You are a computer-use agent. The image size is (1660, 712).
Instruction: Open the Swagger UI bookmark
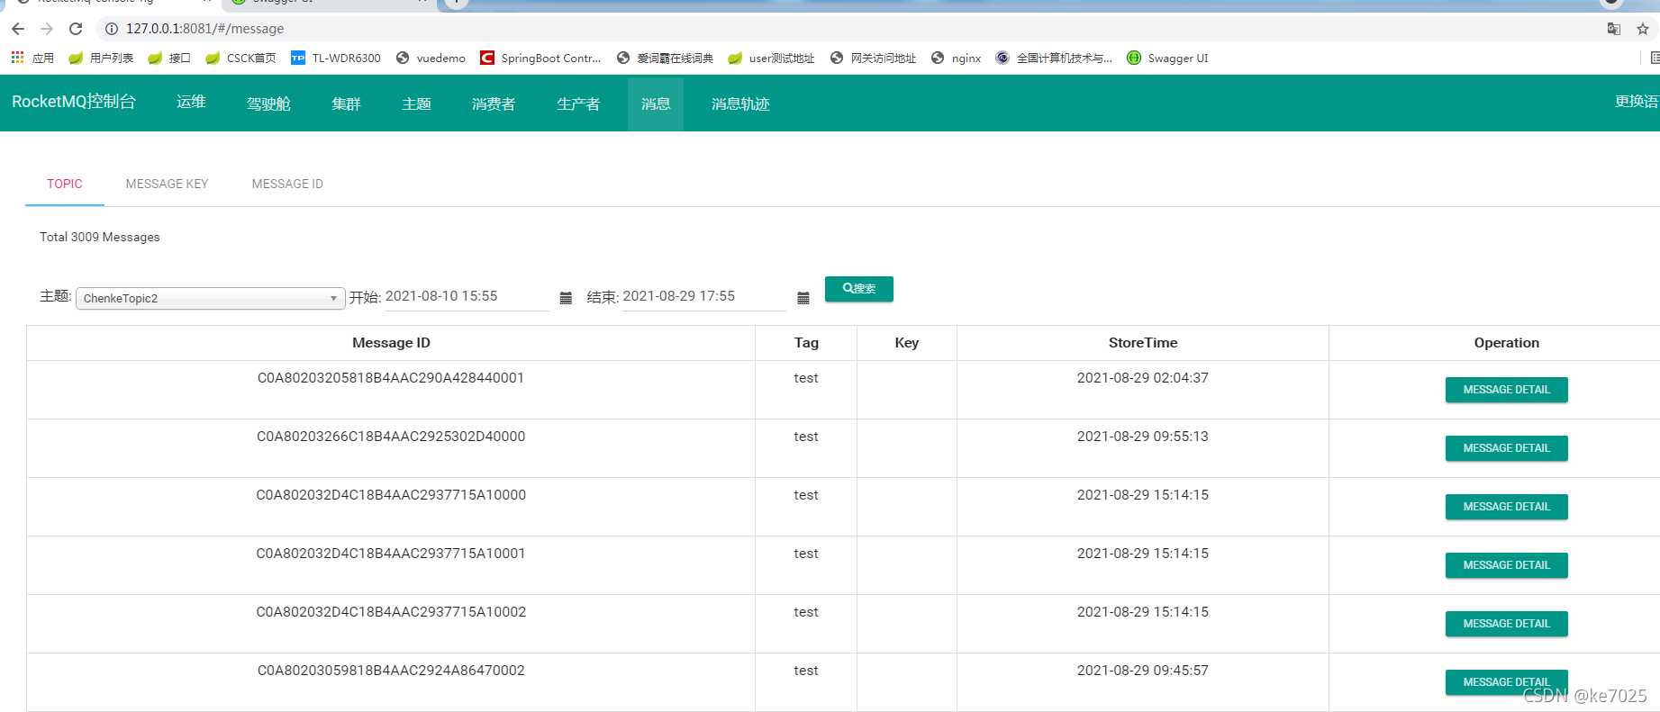click(1167, 58)
